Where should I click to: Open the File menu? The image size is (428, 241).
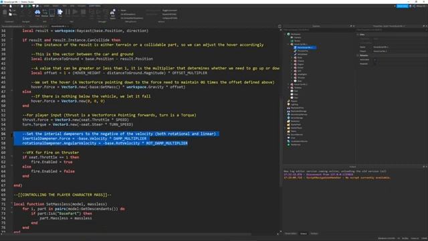click(4, 6)
